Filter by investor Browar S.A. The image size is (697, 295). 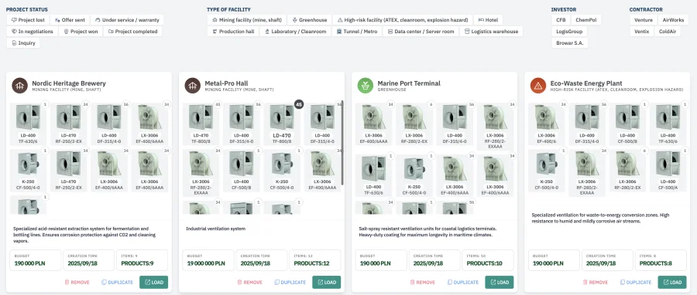tap(570, 43)
